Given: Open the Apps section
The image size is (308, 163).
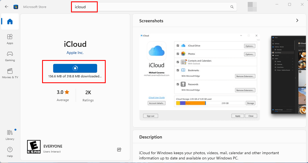Looking at the screenshot, I should point(10,39).
